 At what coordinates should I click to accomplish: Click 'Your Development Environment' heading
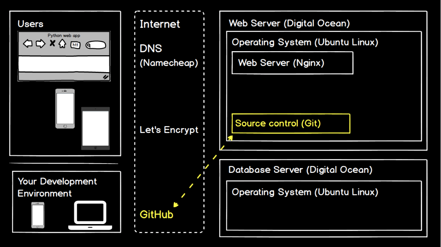(x=57, y=187)
